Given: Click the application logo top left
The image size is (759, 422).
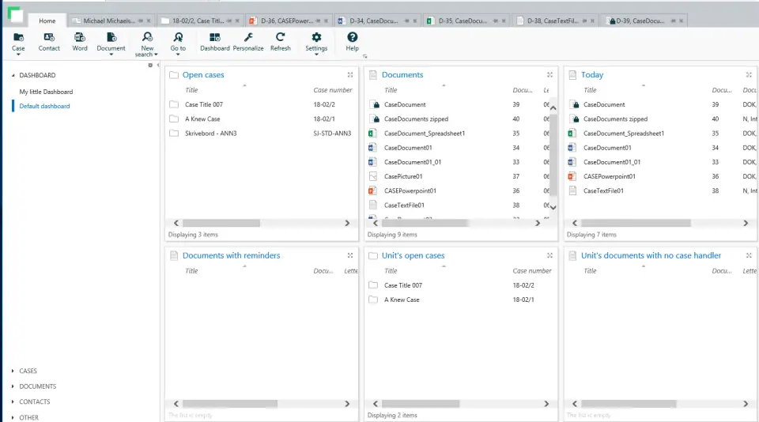Looking at the screenshot, I should (15, 14).
